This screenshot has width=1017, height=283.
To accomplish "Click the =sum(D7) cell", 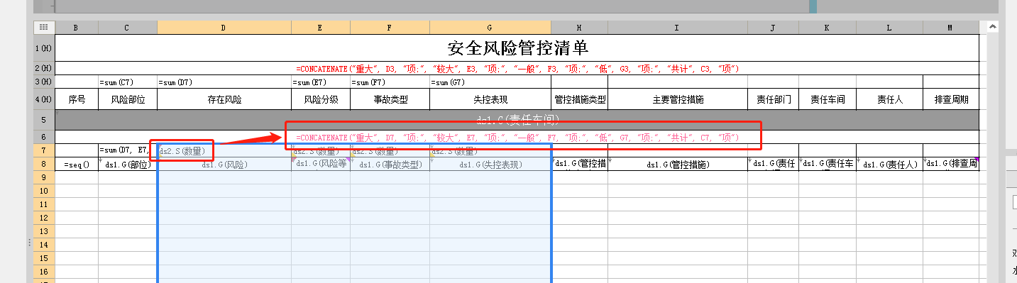I will (224, 82).
